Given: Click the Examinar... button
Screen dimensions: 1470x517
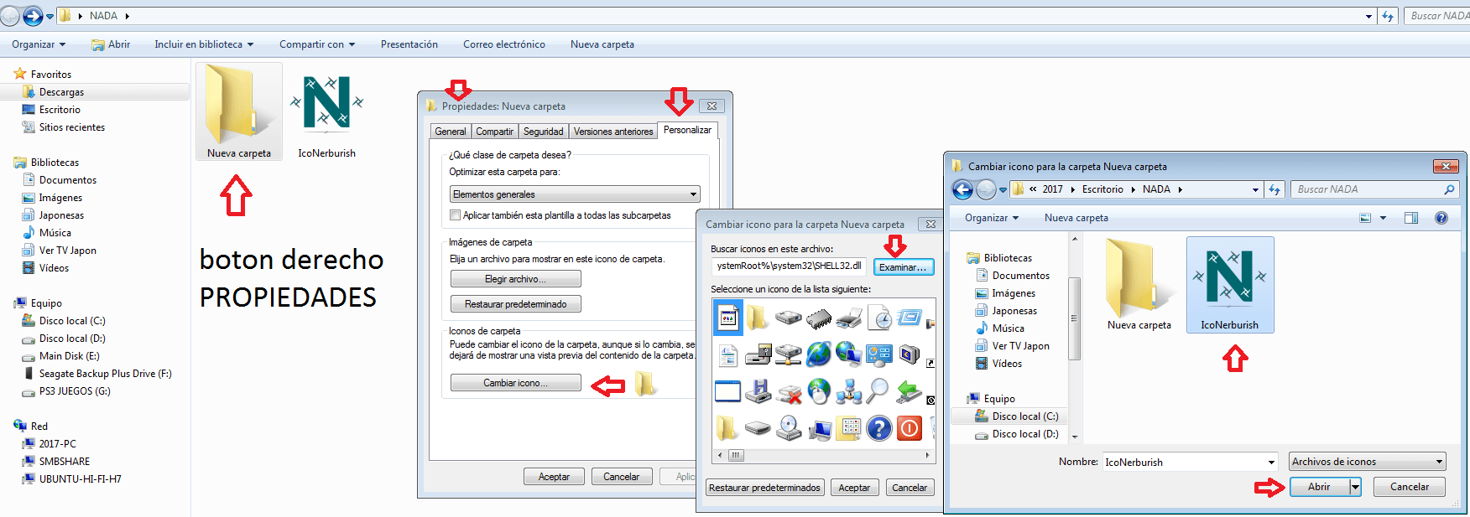Looking at the screenshot, I should click(x=903, y=267).
